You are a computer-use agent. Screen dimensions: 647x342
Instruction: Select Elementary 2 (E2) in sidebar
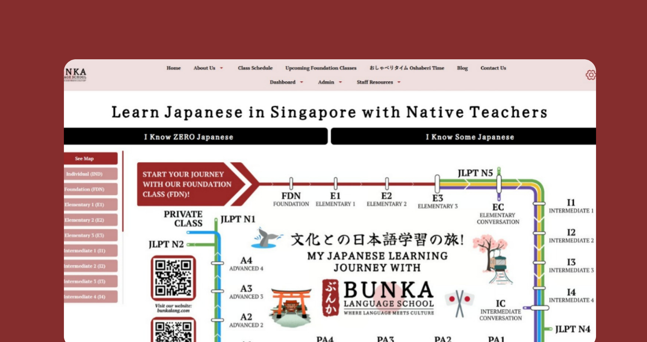(91, 220)
